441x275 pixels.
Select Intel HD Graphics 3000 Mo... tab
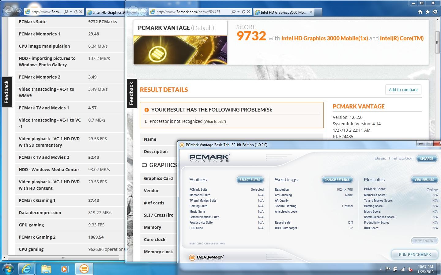coord(283,12)
